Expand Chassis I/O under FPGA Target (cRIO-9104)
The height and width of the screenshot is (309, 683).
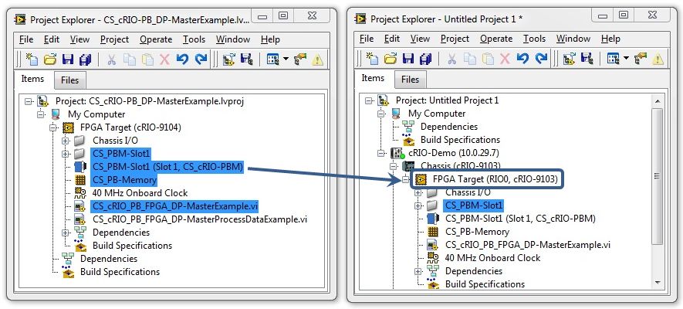[x=66, y=141]
